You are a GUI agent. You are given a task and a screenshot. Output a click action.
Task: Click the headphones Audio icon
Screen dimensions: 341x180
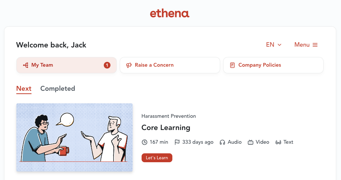click(x=222, y=142)
